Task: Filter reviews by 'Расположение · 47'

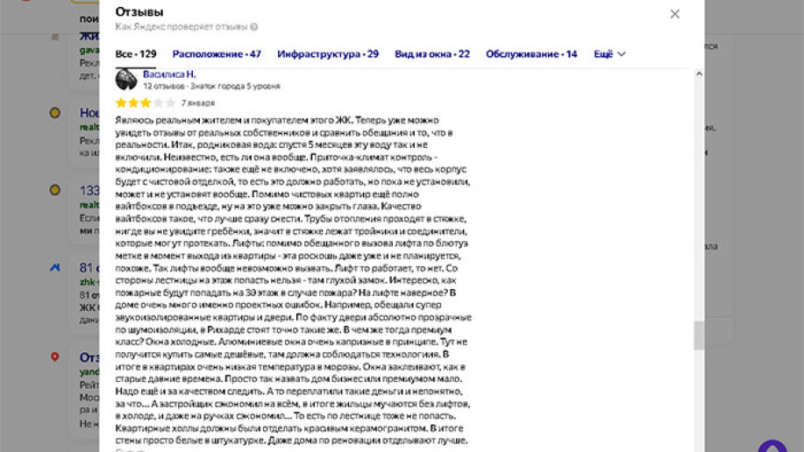Action: [x=217, y=54]
